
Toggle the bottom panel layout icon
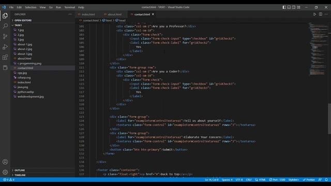click(289, 7)
